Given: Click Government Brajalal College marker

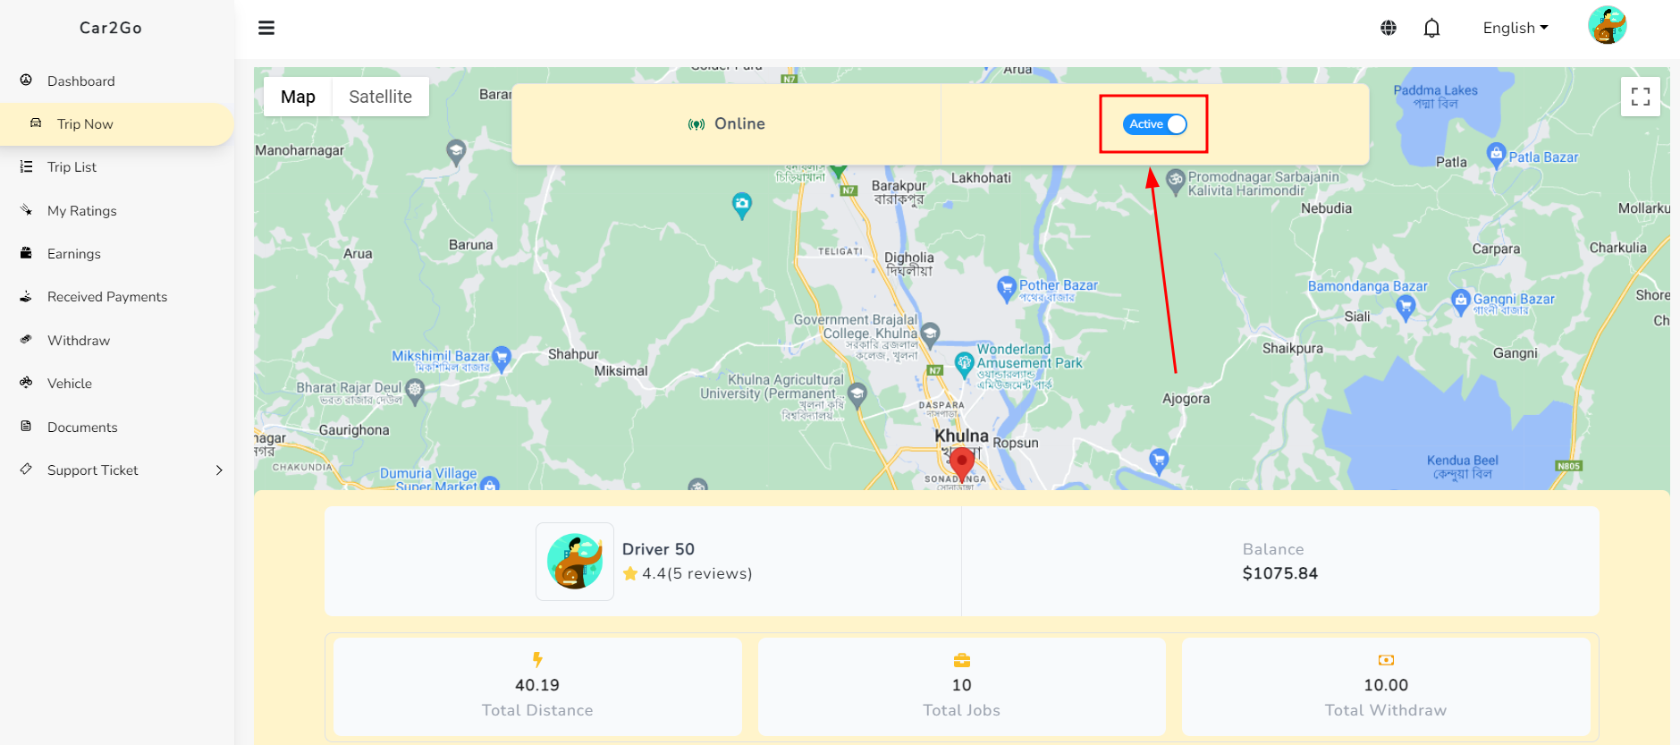Looking at the screenshot, I should coord(930,334).
